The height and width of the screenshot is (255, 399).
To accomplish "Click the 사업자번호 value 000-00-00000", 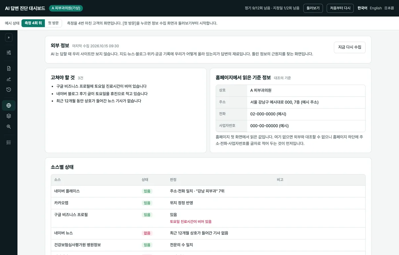I will point(269,126).
